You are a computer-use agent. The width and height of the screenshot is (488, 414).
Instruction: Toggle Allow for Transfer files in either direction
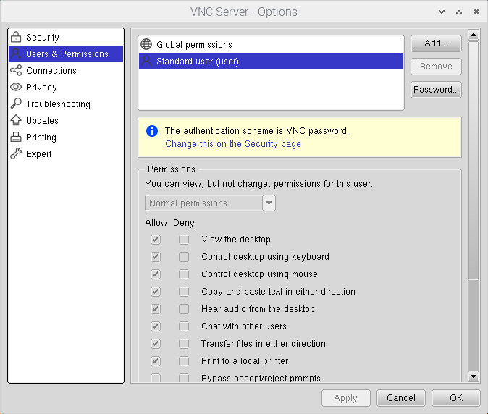click(x=156, y=343)
